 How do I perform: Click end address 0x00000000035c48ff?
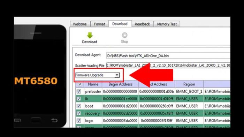[x=157, y=113]
